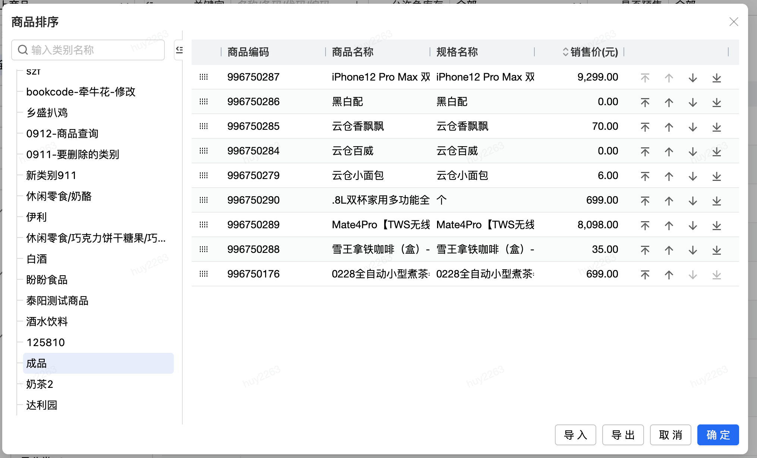Image resolution: width=757 pixels, height=458 pixels.
Task: Move 黑白配 row to top
Action: pos(645,102)
